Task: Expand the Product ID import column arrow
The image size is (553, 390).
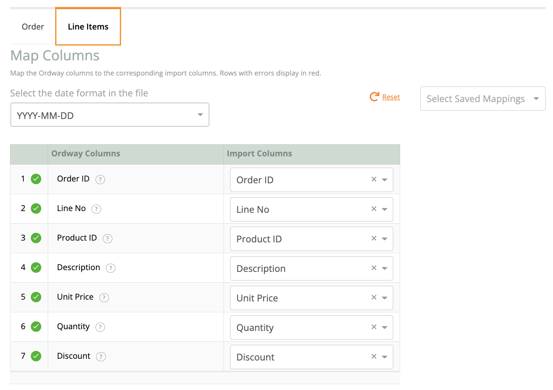Action: pos(385,239)
